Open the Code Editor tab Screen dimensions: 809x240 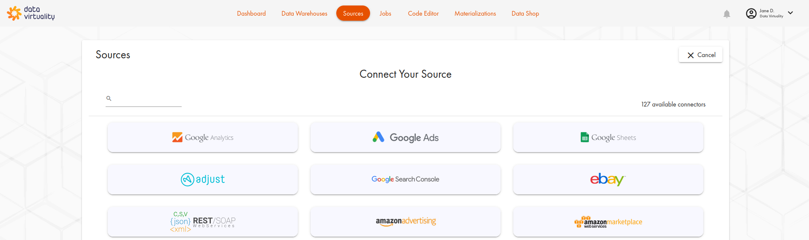tap(423, 14)
